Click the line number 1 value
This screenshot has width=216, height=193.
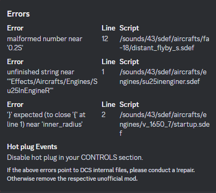pyautogui.click(x=103, y=72)
